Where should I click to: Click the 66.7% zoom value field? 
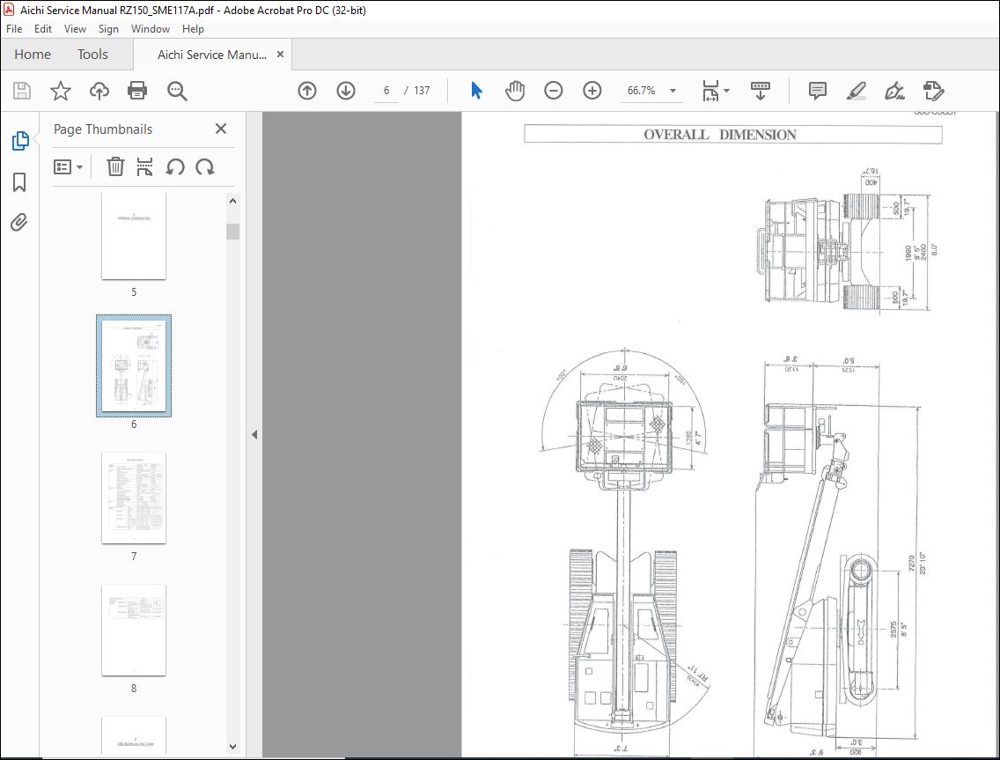642,91
